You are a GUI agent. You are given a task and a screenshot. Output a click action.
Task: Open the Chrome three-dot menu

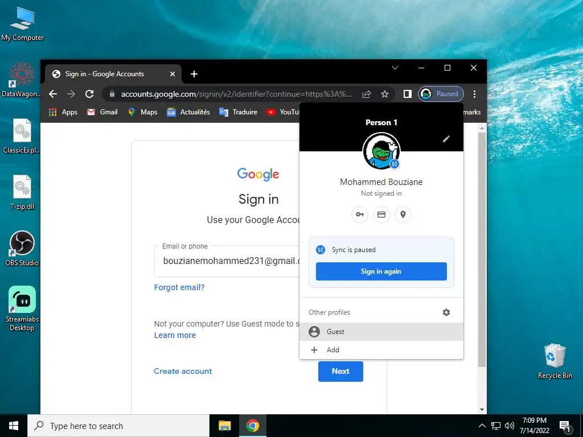(x=474, y=94)
